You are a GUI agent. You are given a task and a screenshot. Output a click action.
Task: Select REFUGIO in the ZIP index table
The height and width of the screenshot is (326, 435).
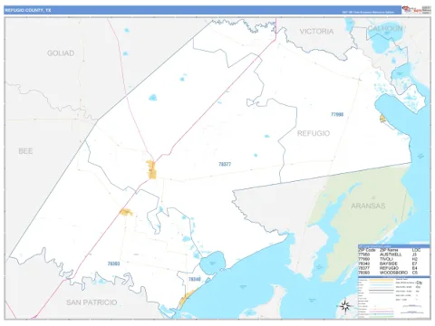[389, 268]
